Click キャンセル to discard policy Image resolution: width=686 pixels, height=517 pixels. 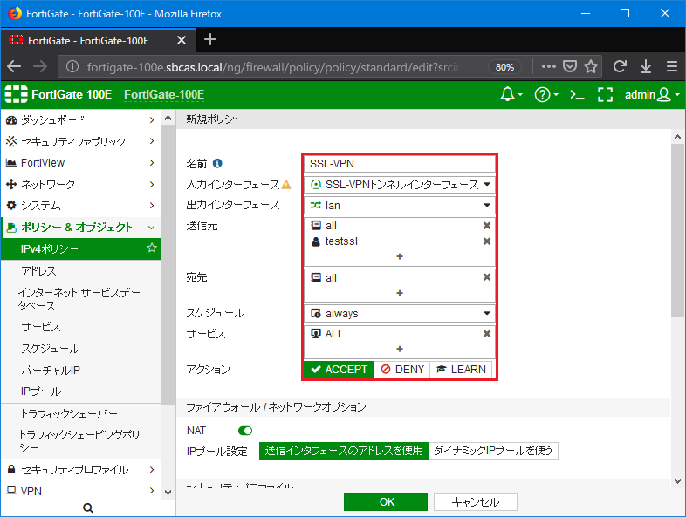pyautogui.click(x=475, y=501)
